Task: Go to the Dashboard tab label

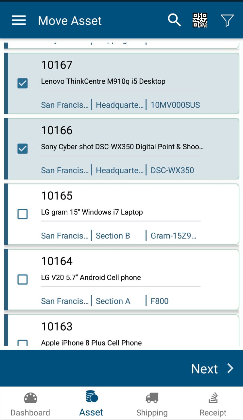Action: point(30,412)
